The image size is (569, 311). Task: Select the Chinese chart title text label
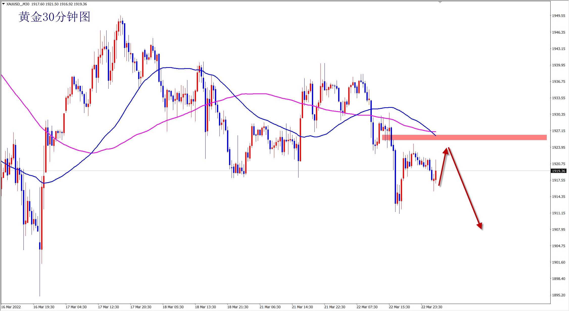click(x=54, y=17)
